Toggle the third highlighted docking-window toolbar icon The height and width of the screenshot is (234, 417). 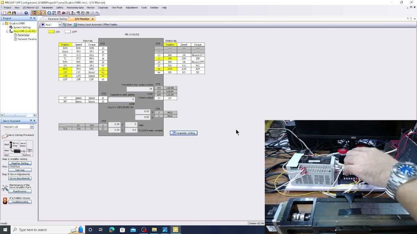coord(43,13)
